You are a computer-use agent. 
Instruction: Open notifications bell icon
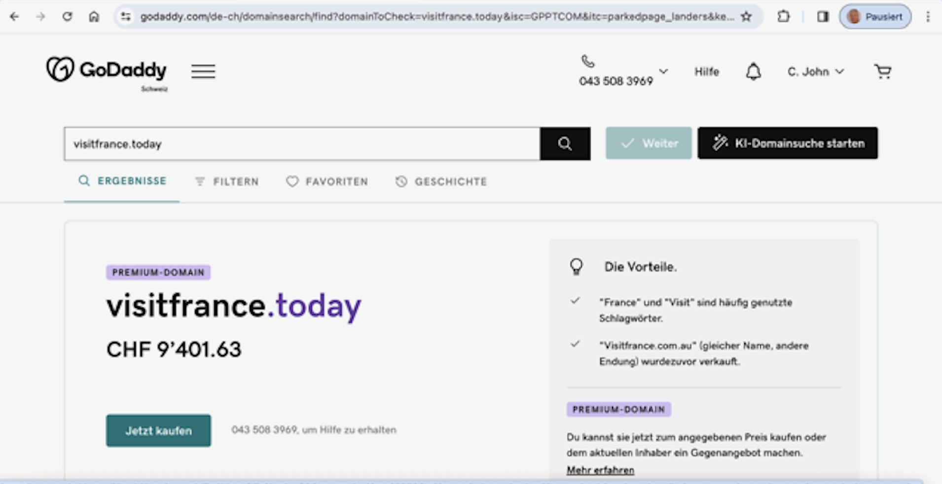pos(753,72)
